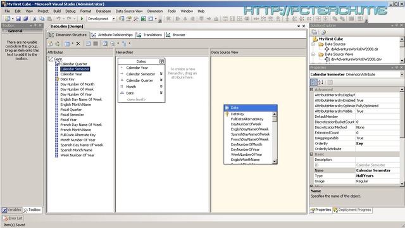Click new level placeholder in Dates hierarchy
This screenshot has height=228, width=405.
[136, 99]
